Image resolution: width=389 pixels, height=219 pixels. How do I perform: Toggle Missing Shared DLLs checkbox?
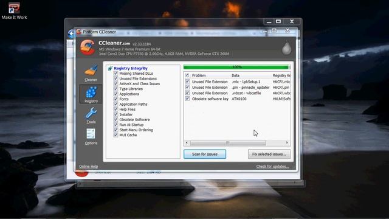tap(115, 74)
